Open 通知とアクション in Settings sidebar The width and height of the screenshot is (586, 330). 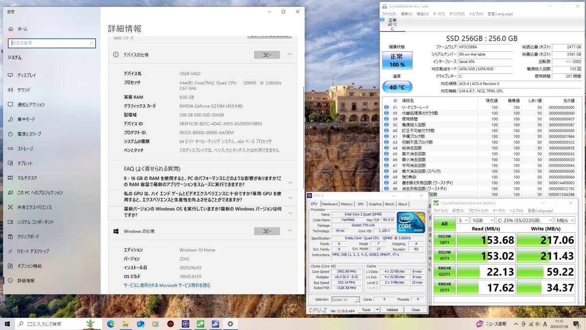31,105
